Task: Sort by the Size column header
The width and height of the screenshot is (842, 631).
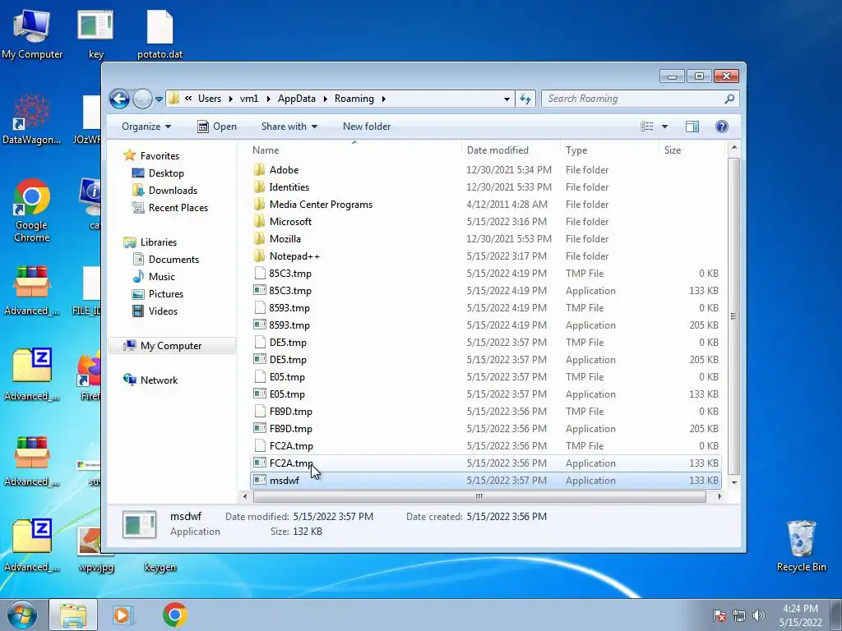Action: pyautogui.click(x=692, y=150)
